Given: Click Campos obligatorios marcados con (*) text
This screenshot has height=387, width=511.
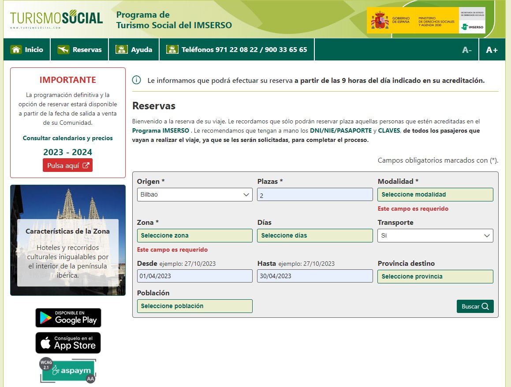Looking at the screenshot, I should [x=438, y=160].
